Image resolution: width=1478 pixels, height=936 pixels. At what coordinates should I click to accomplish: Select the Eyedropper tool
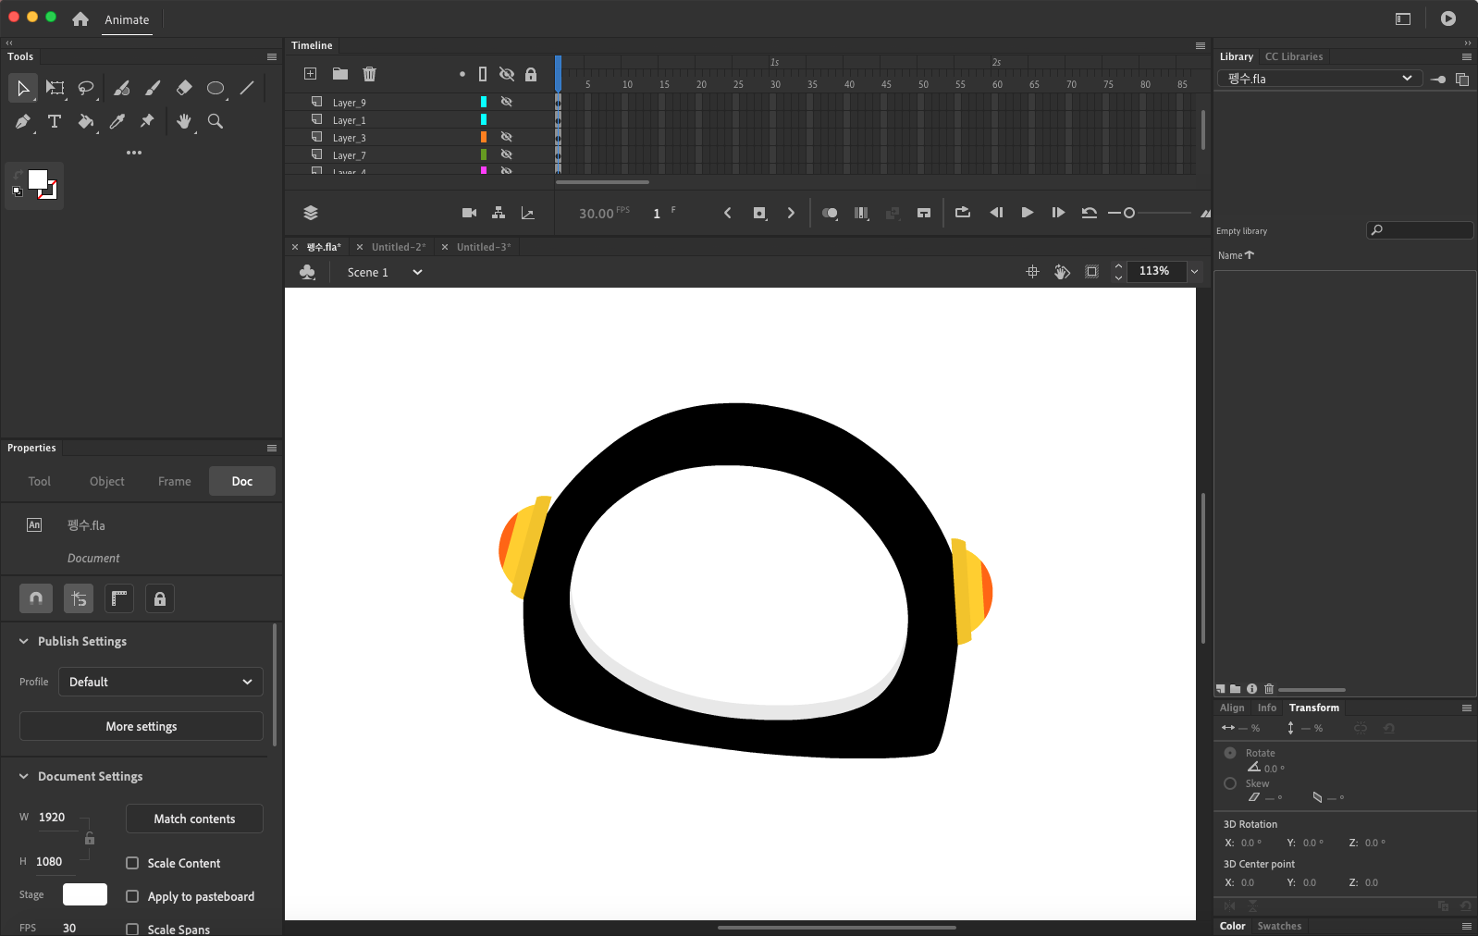tap(117, 121)
